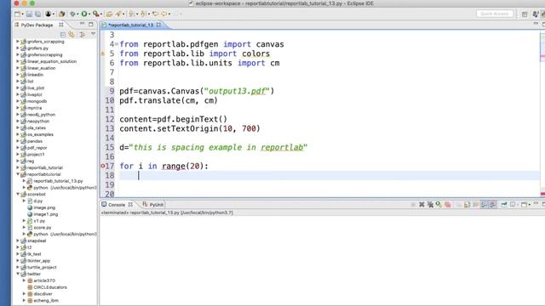
Task: Click the Open Type folder icon in toolbar
Action: (x=109, y=14)
